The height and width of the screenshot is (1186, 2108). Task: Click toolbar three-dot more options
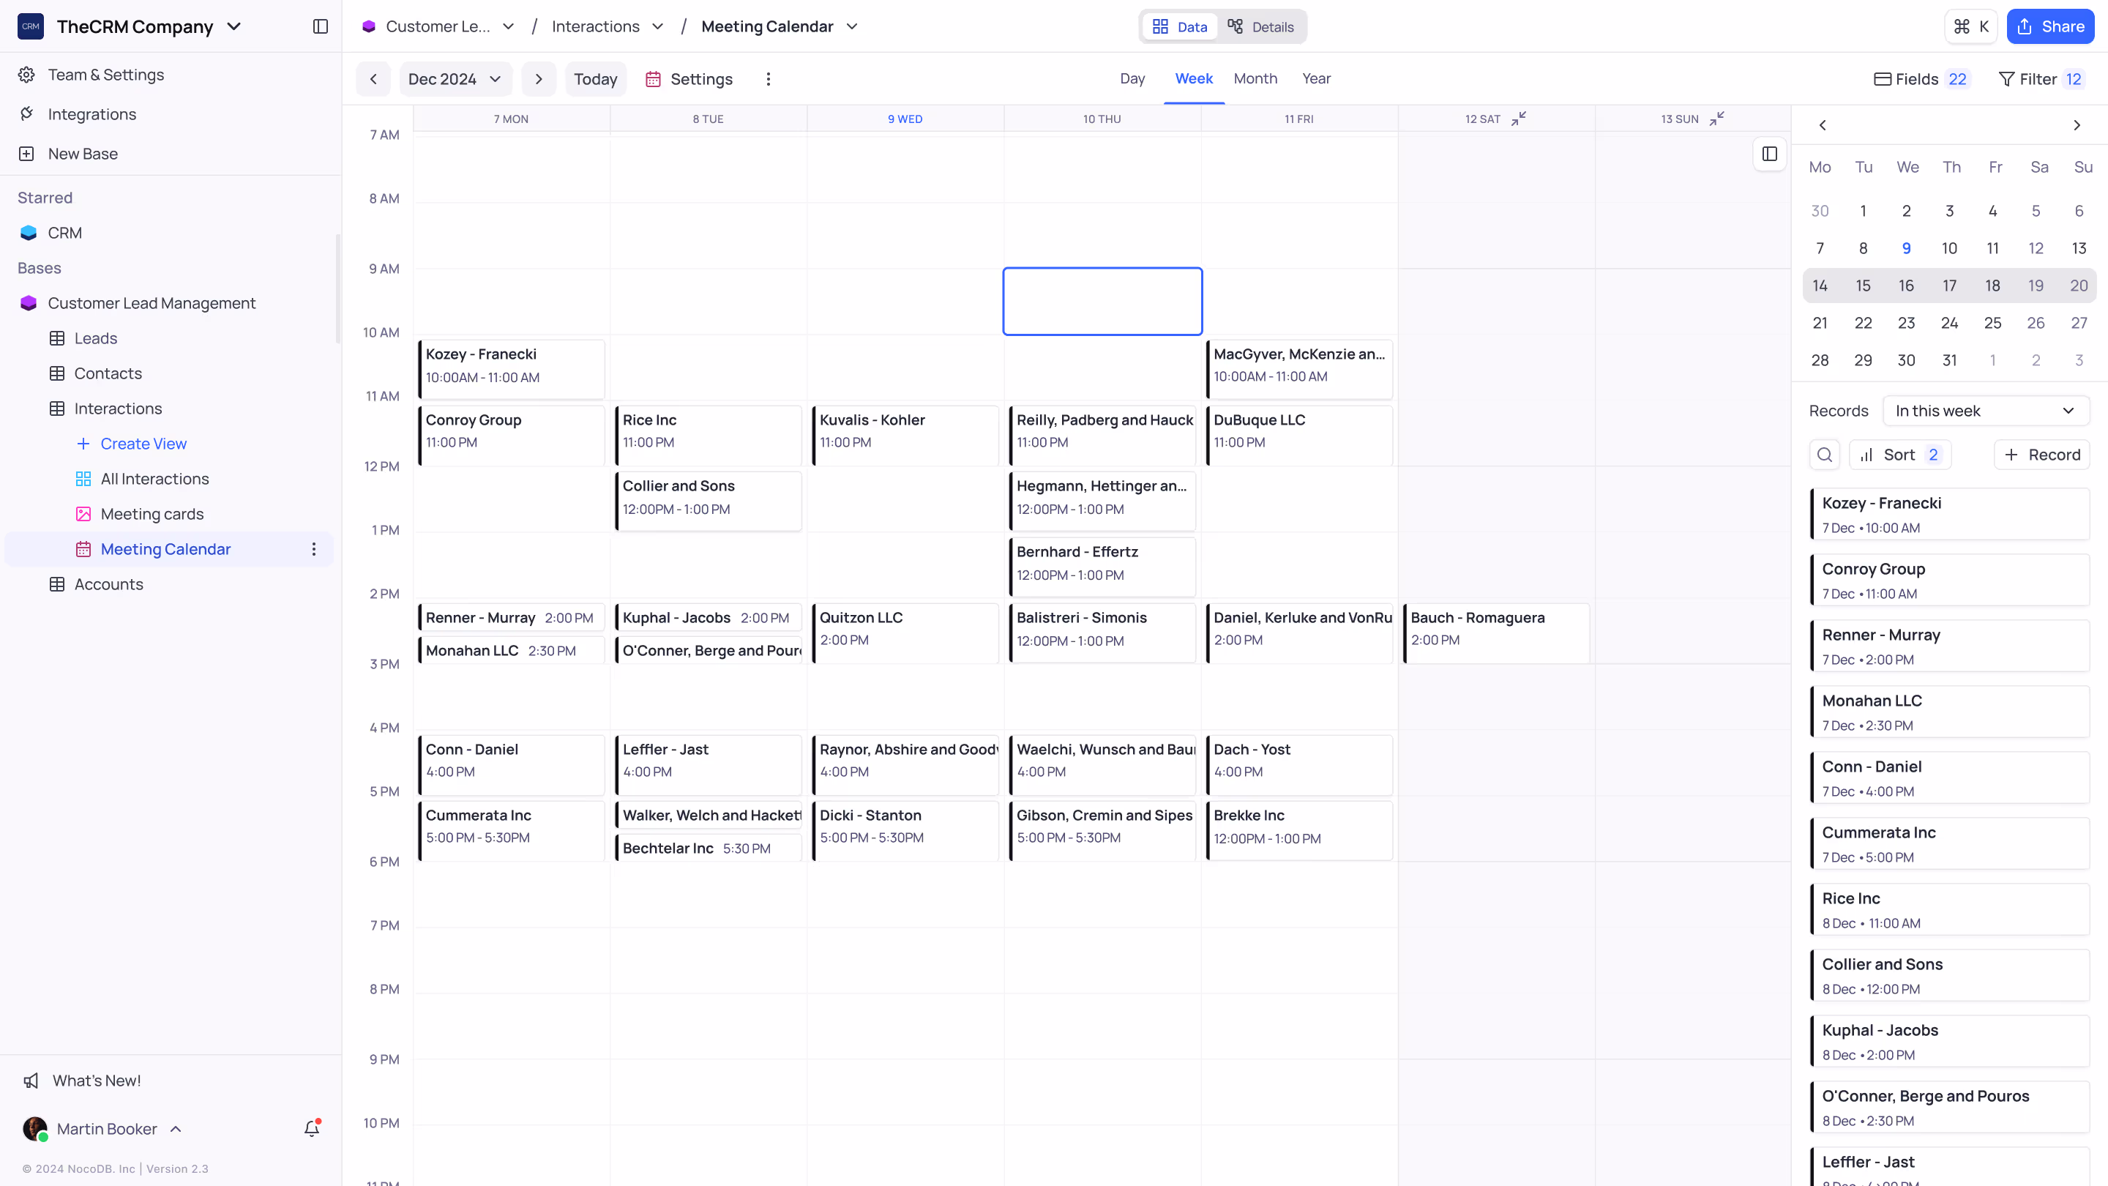(x=768, y=79)
